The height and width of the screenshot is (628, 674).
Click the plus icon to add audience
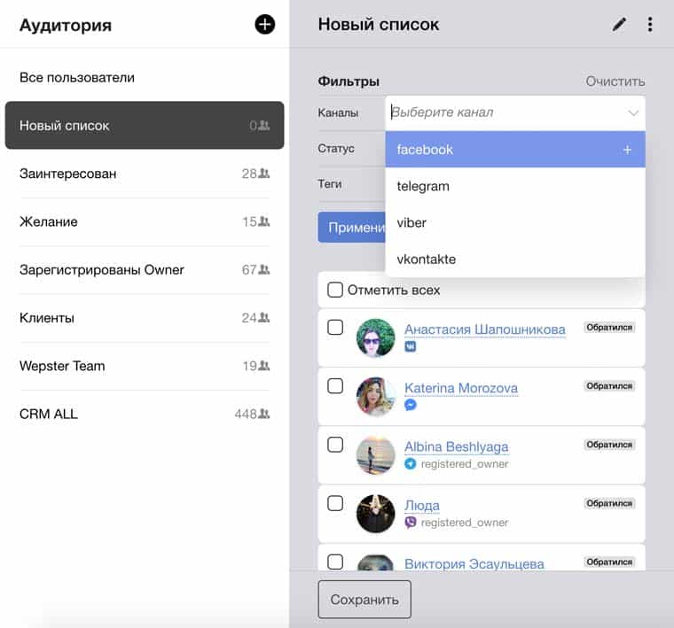coord(264,25)
